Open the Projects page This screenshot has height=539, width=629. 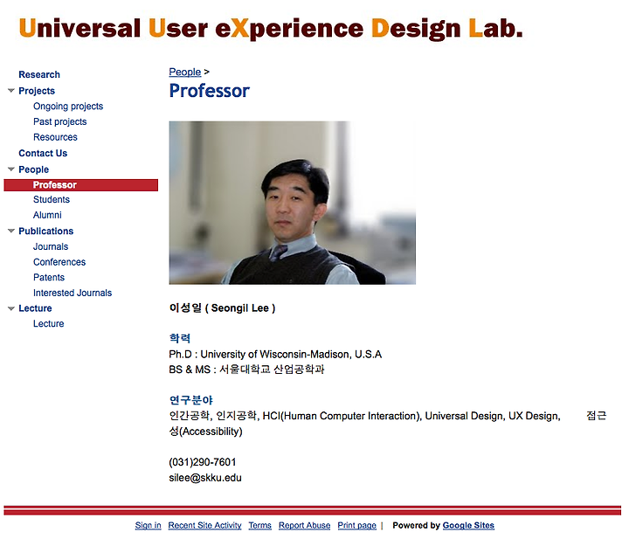point(37,91)
